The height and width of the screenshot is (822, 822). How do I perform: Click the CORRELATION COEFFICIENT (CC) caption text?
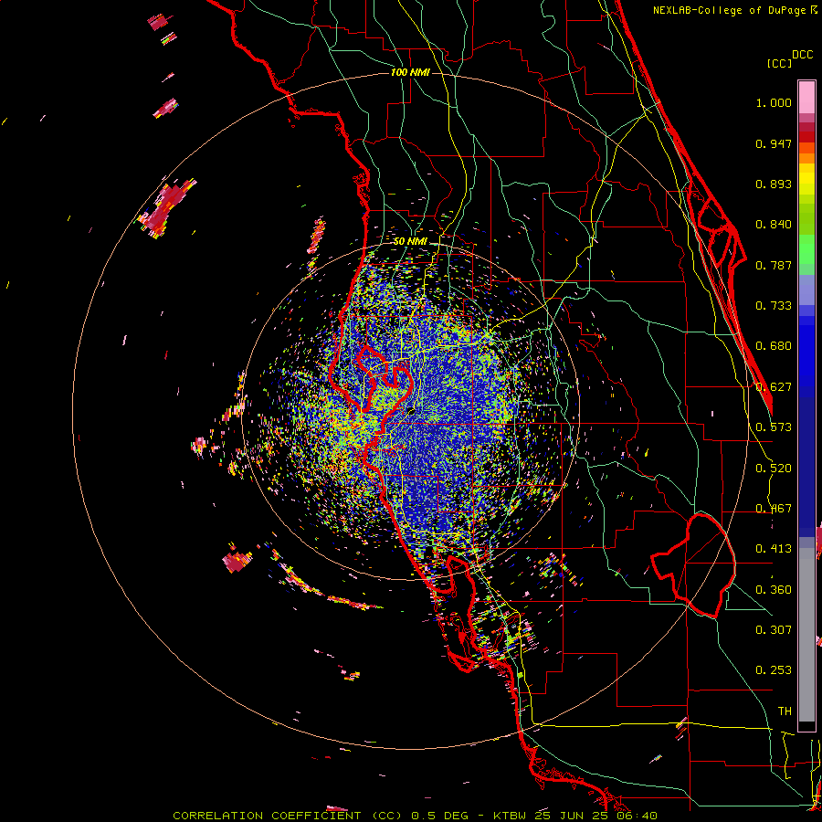(288, 816)
